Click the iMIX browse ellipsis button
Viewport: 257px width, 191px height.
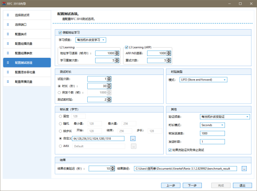click(x=134, y=146)
